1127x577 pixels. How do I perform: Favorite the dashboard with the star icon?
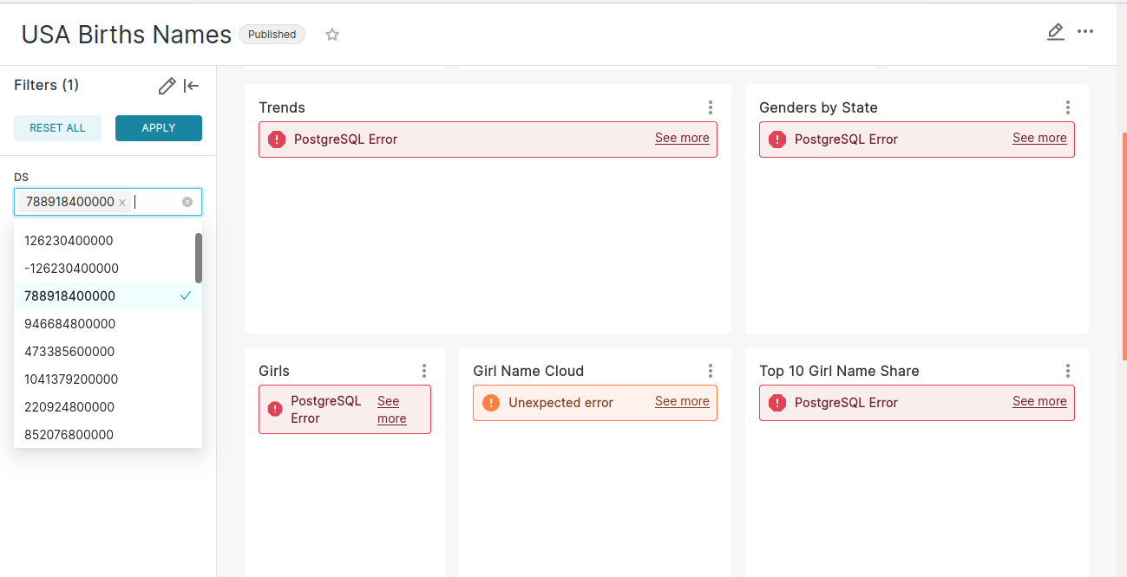point(332,35)
